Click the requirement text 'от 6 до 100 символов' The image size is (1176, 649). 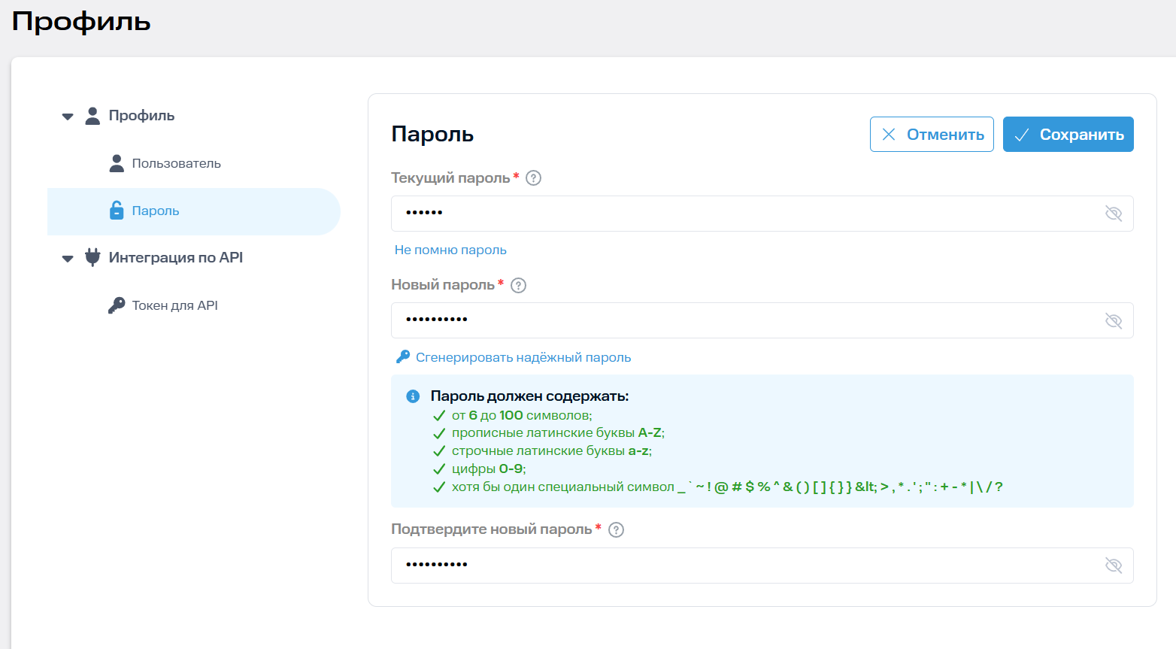[522, 415]
